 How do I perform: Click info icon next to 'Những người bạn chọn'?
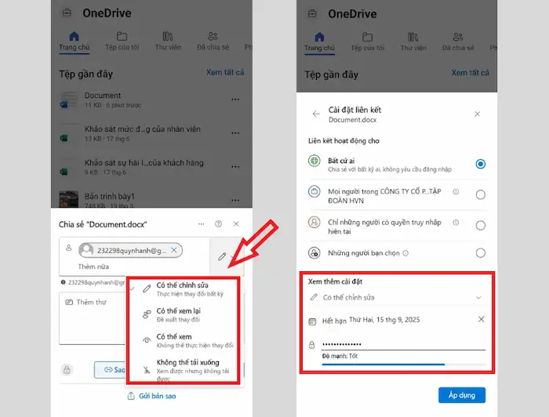[405, 253]
